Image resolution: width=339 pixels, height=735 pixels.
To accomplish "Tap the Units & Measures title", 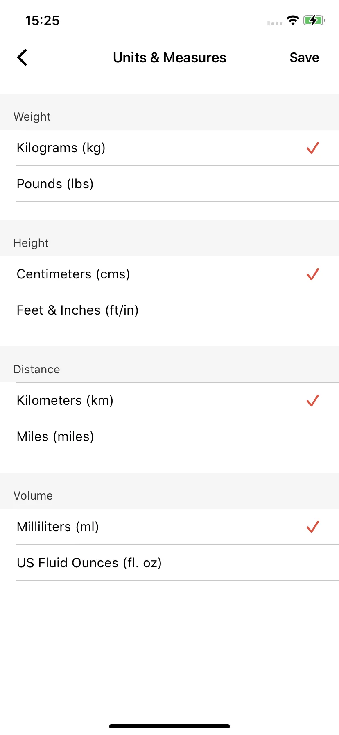I will click(169, 57).
